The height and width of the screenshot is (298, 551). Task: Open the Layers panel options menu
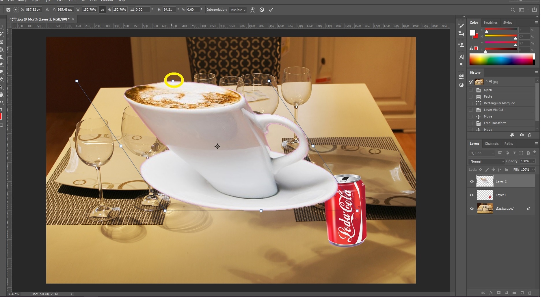click(x=536, y=144)
